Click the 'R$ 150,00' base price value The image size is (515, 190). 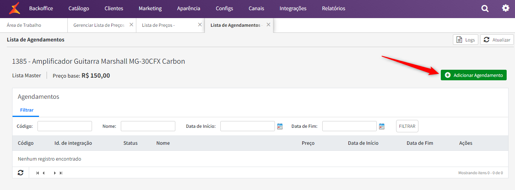click(x=96, y=75)
